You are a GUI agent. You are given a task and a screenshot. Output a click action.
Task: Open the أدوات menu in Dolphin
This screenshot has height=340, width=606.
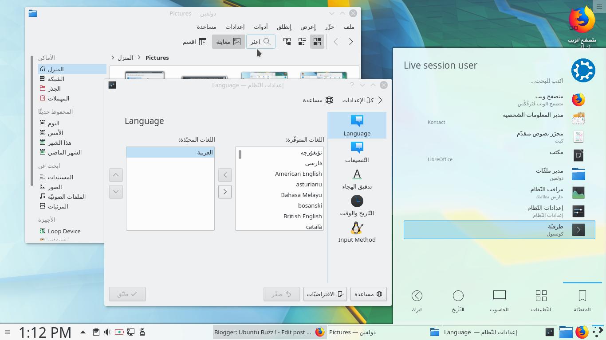[x=261, y=27]
